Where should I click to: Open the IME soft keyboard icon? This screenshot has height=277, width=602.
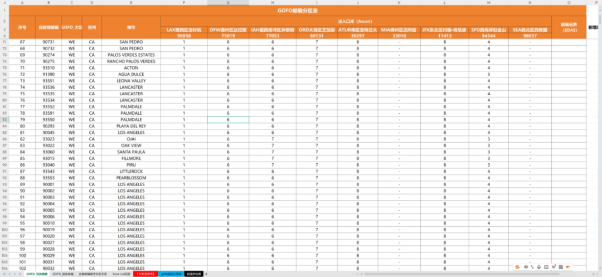tap(546, 267)
